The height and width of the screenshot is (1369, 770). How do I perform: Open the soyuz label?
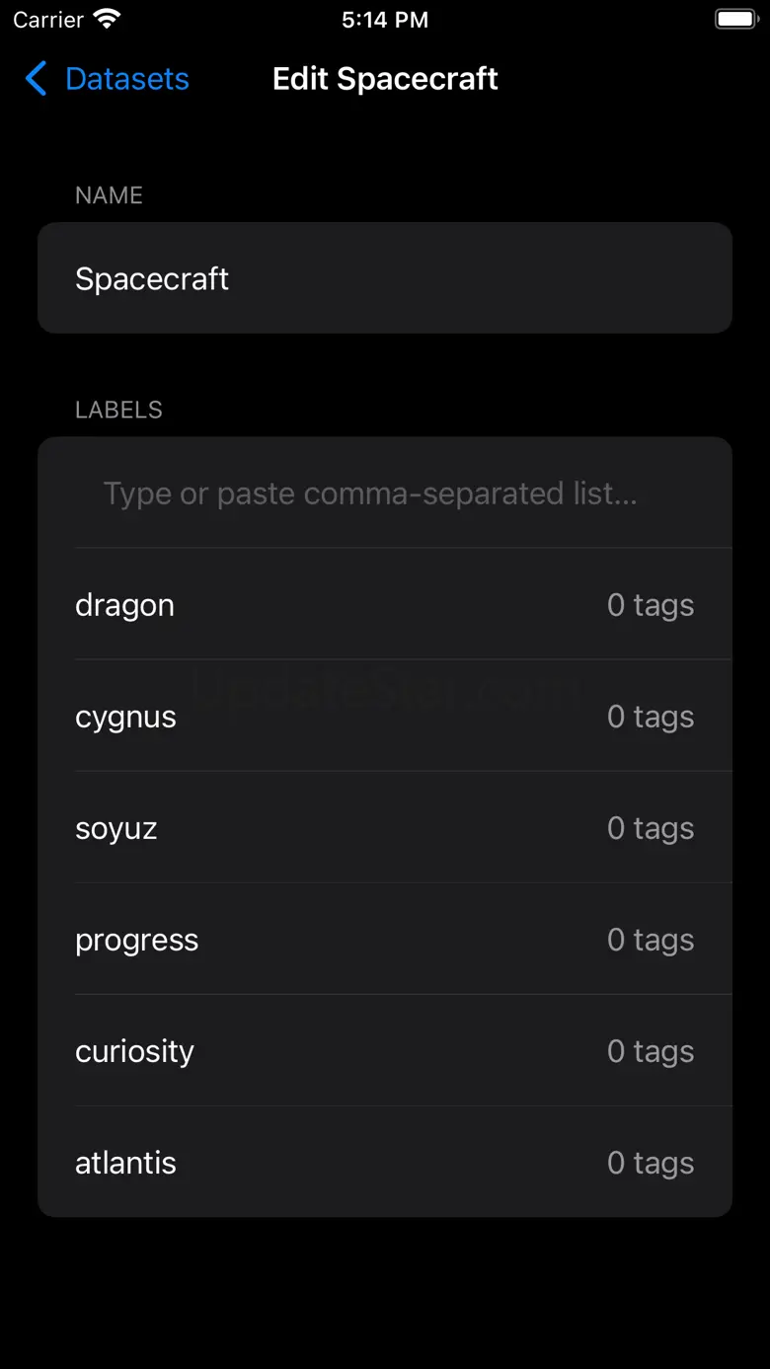[x=116, y=828]
